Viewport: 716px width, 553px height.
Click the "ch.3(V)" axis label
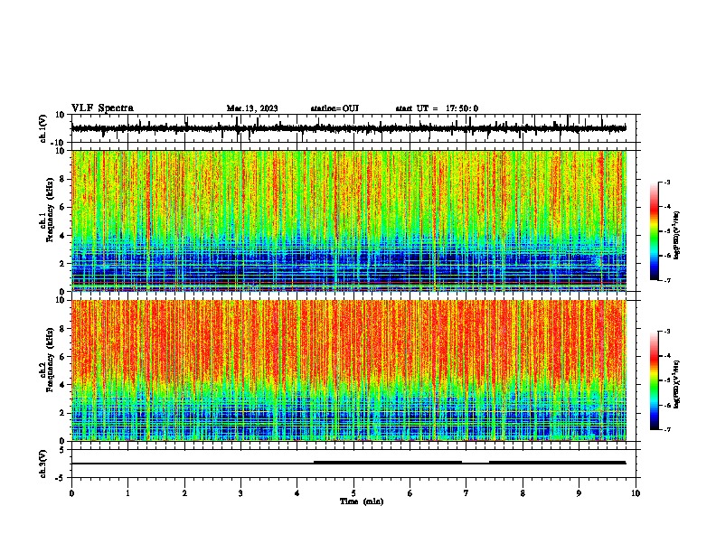pos(42,464)
